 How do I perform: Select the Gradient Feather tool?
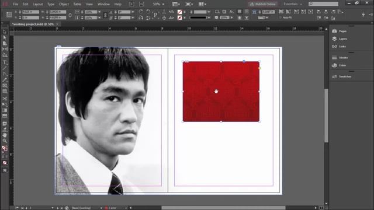[5, 116]
